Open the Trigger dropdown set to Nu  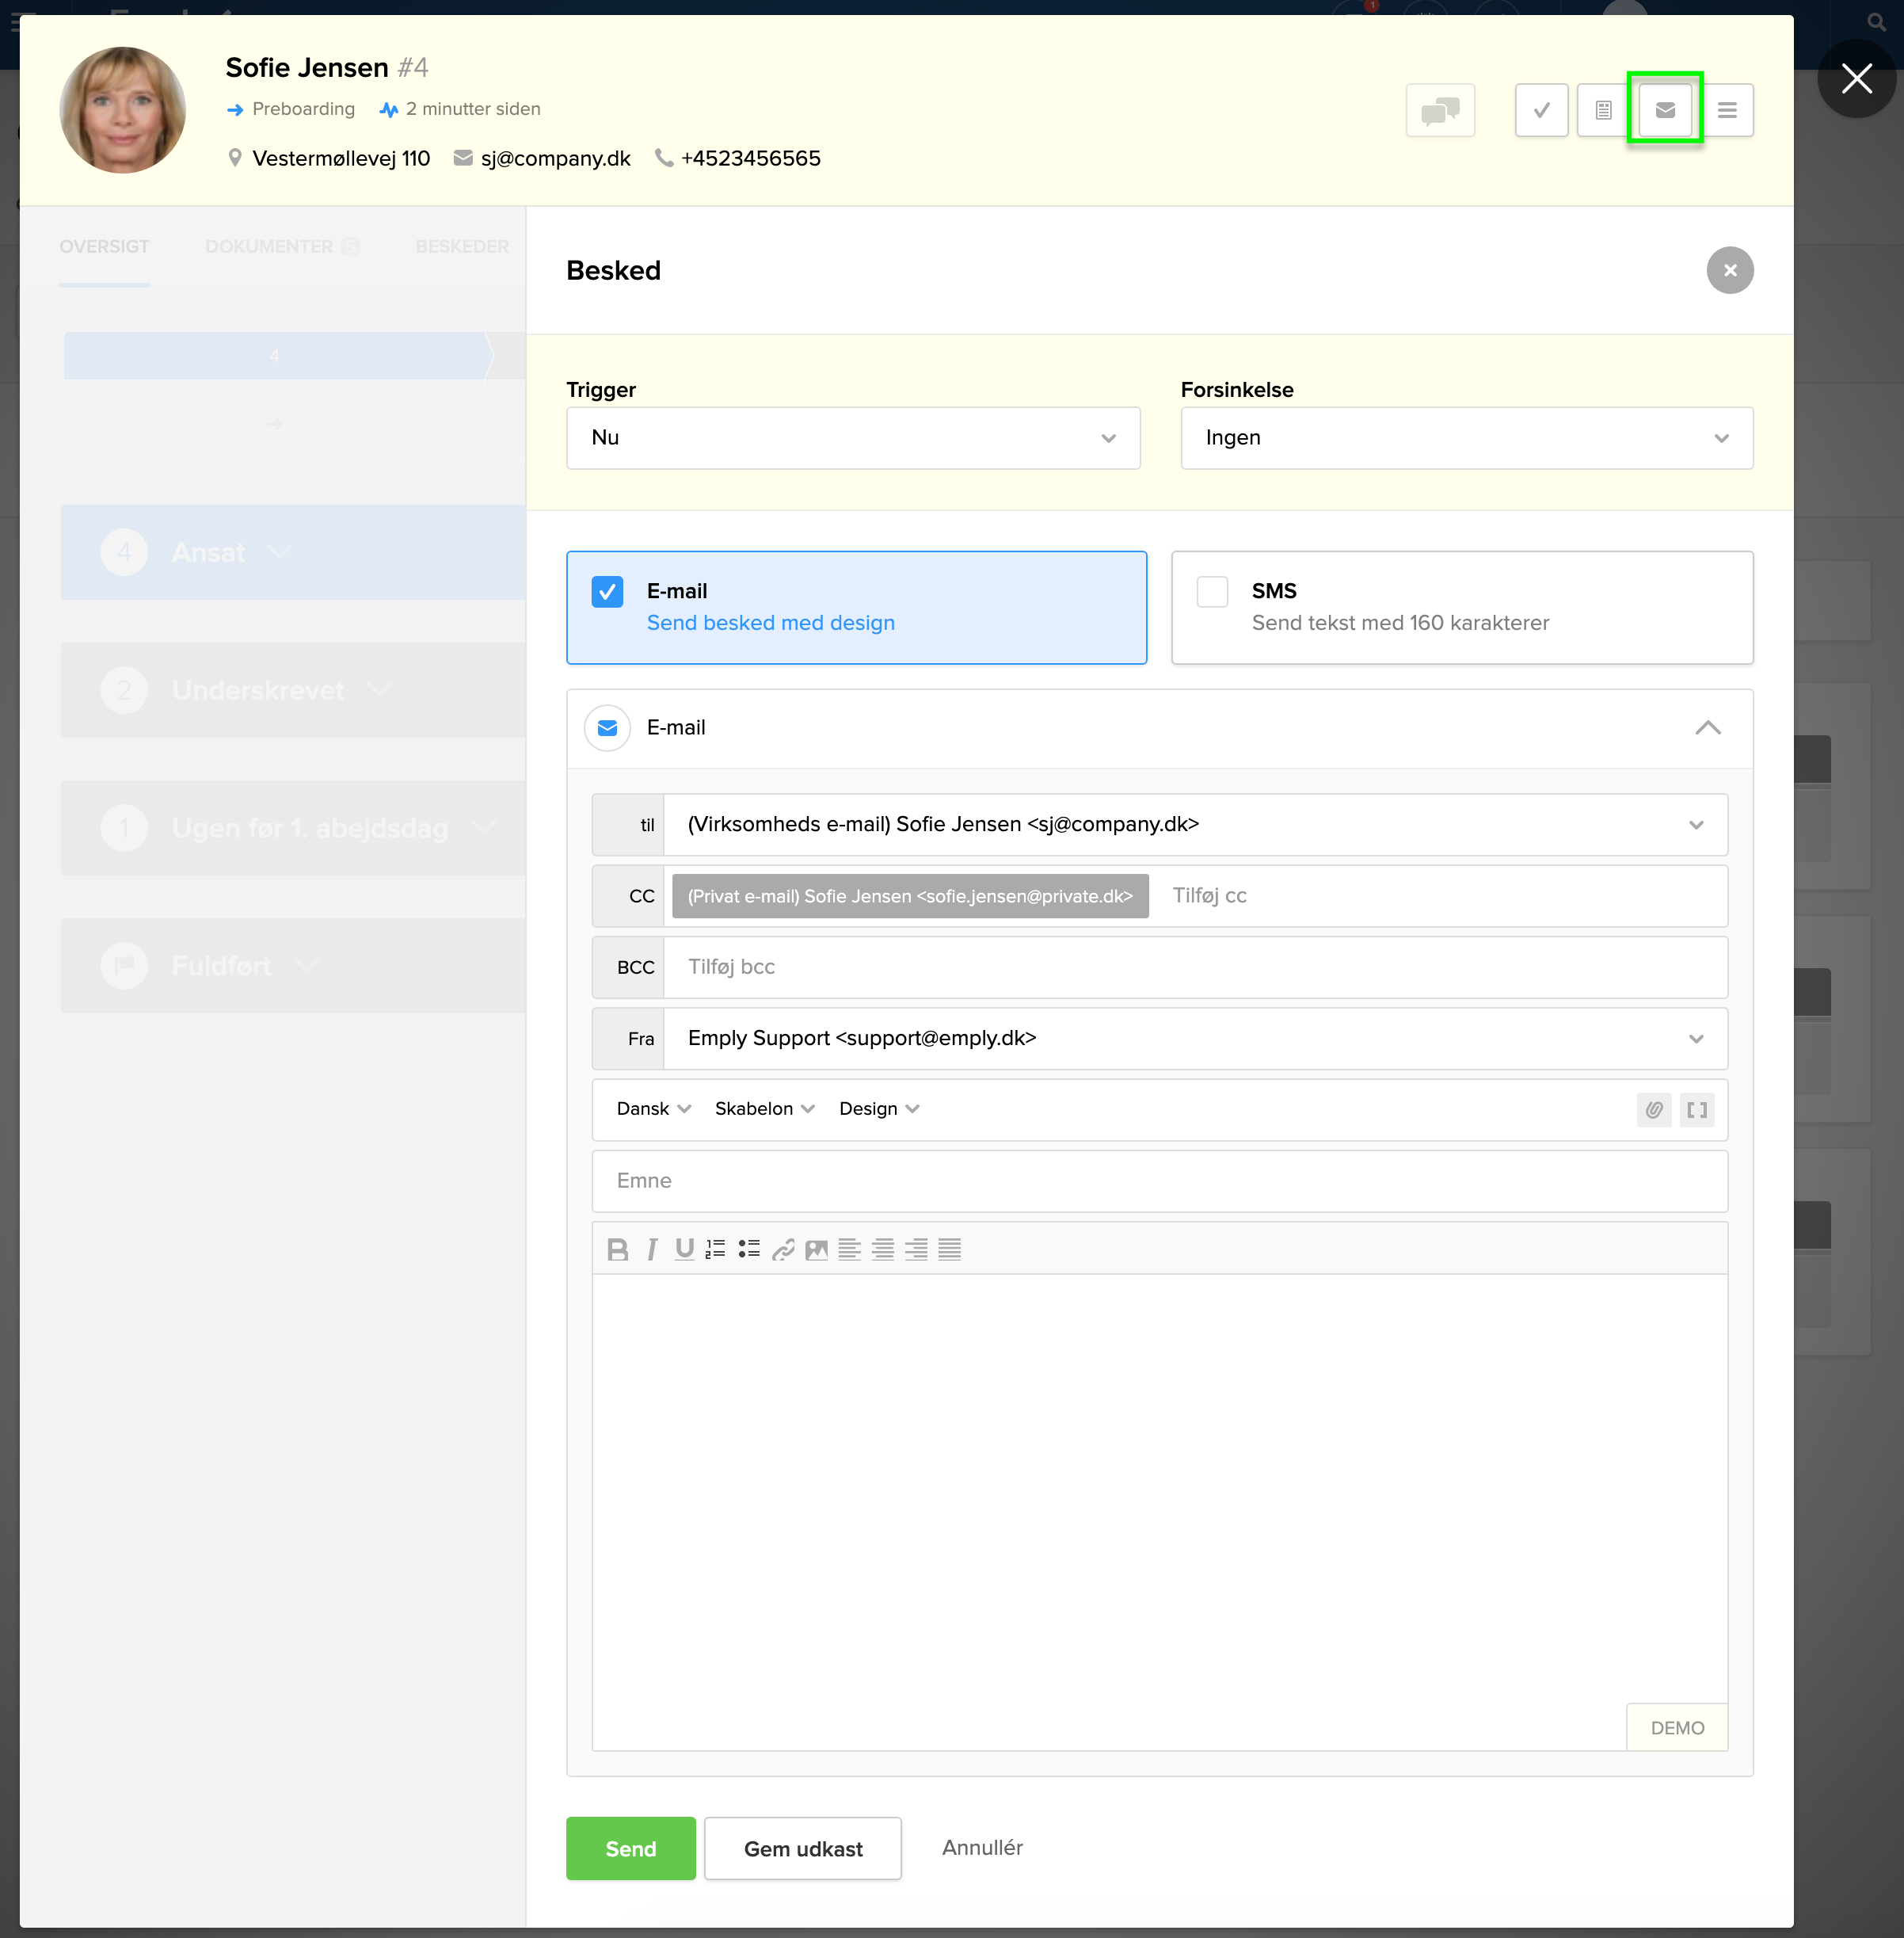pyautogui.click(x=852, y=438)
